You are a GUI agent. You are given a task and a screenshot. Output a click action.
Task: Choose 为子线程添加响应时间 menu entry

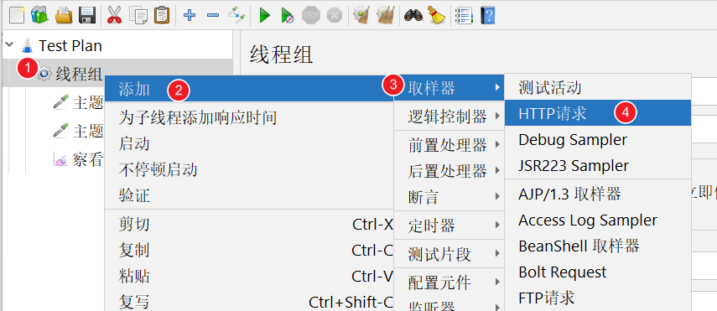tap(249, 118)
